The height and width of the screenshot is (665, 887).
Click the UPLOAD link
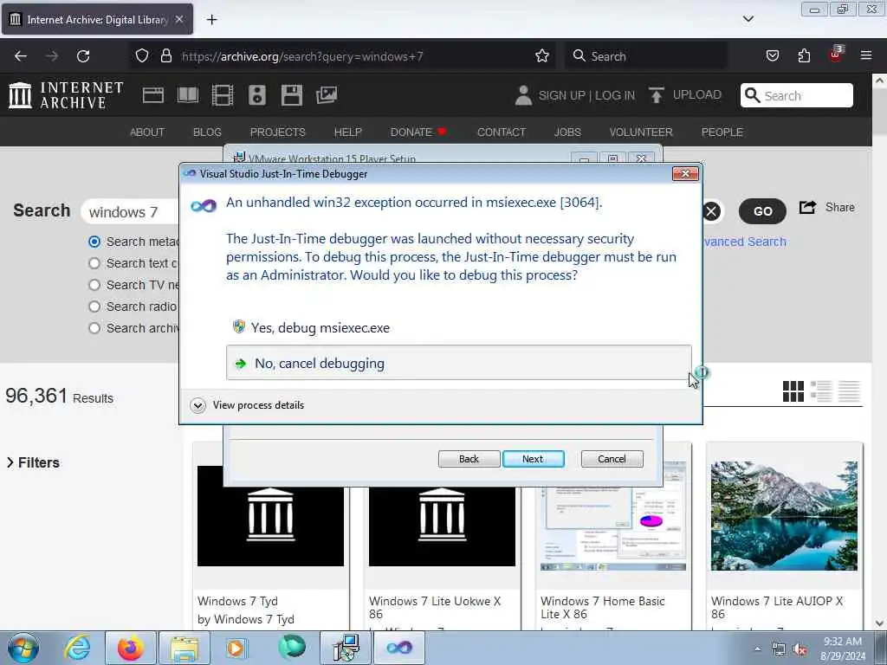[697, 95]
